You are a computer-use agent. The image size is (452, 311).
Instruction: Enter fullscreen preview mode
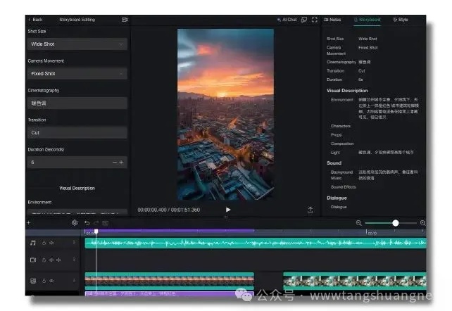(x=315, y=20)
